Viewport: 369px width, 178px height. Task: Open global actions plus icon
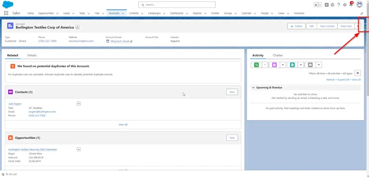(x=327, y=5)
